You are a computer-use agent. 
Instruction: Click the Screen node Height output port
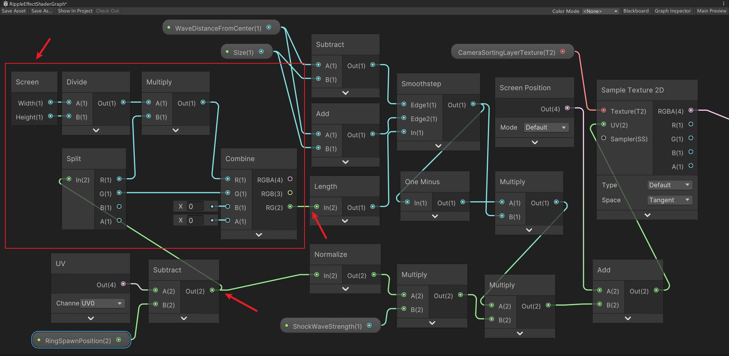50,116
